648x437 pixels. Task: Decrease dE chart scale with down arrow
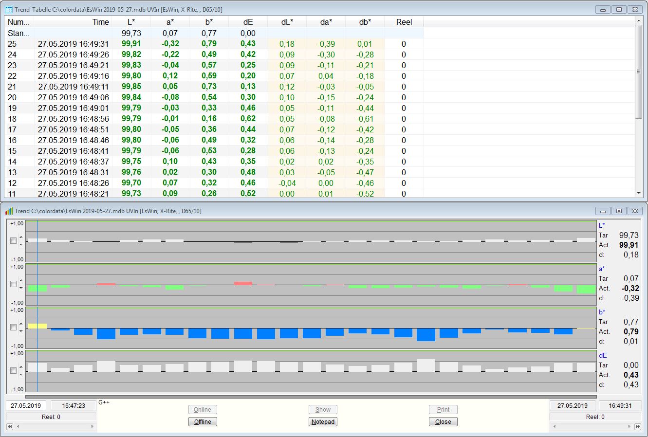(21, 374)
